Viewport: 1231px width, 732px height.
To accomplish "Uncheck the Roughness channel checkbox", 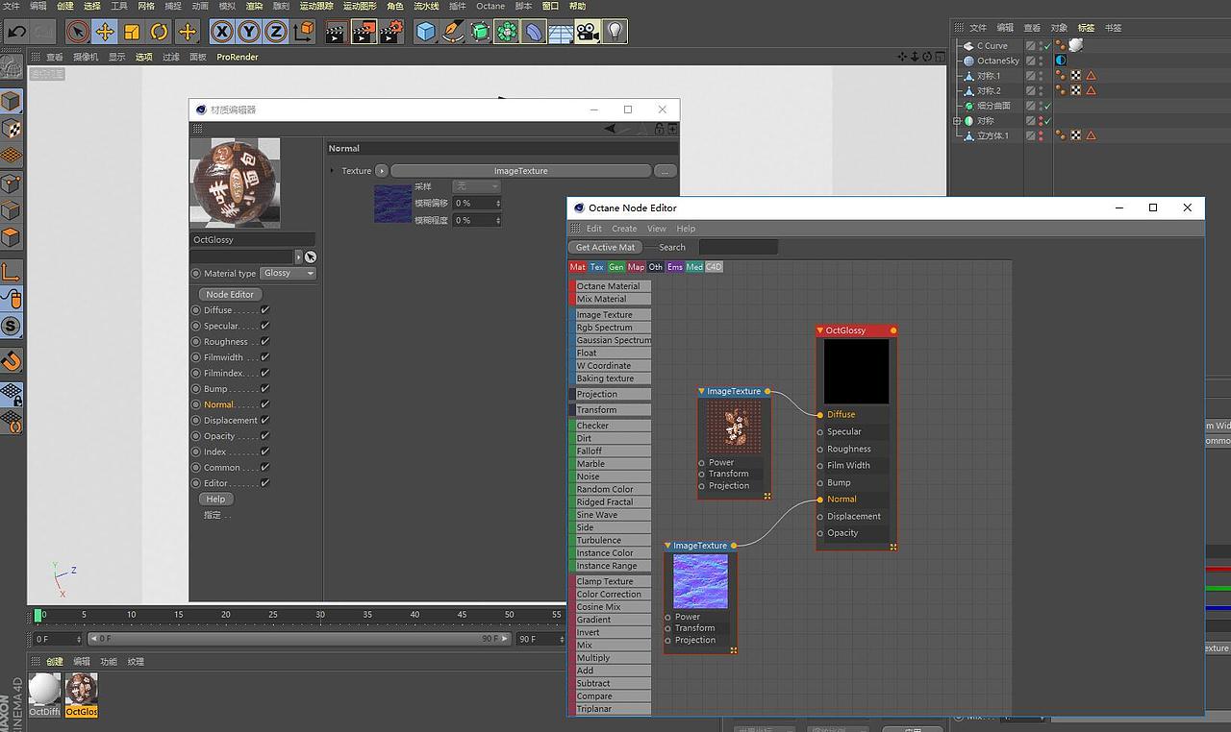I will click(265, 341).
